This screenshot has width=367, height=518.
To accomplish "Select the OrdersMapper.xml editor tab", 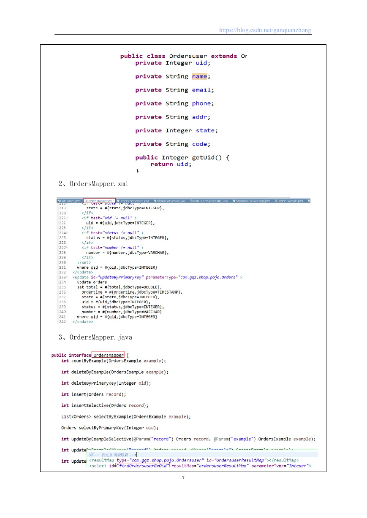I will click(x=100, y=201).
